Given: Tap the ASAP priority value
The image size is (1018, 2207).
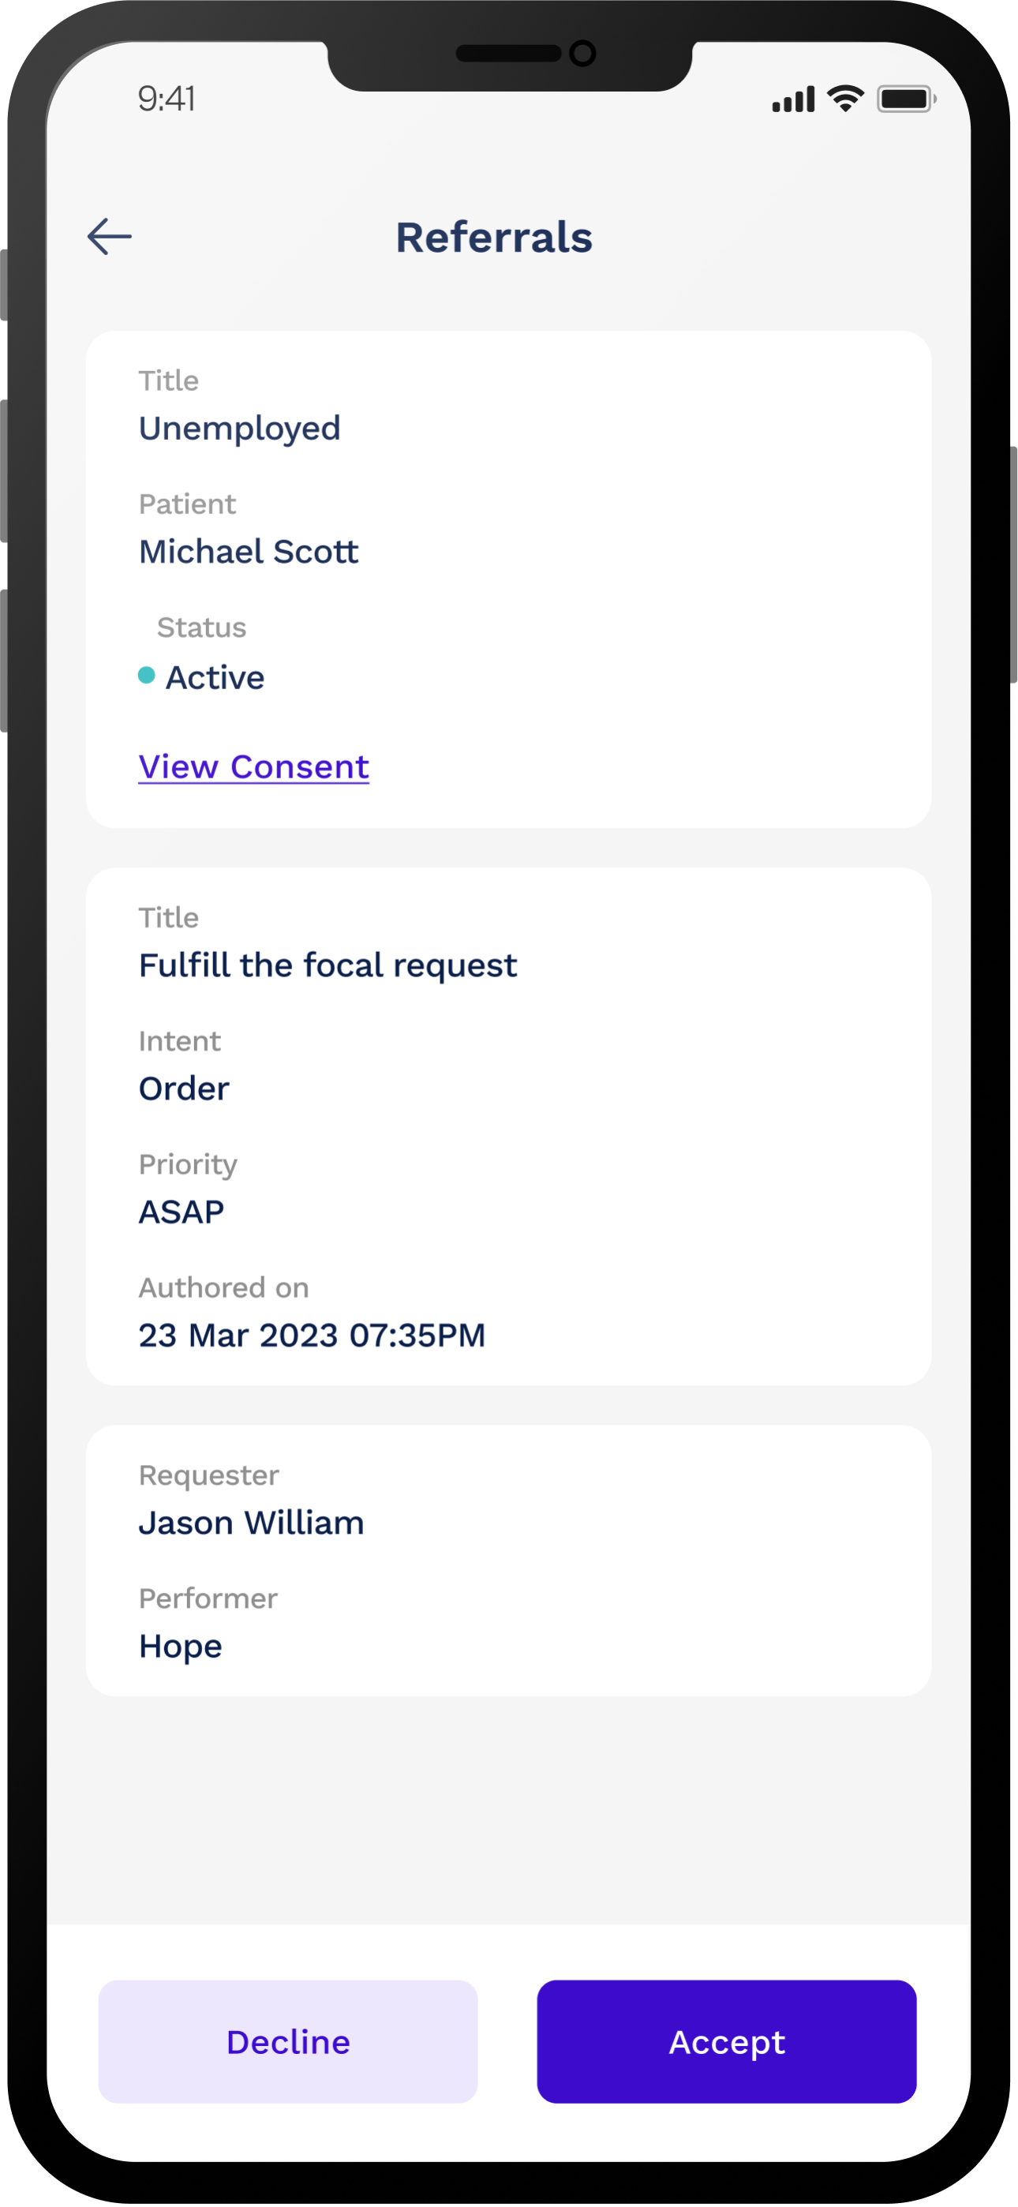Looking at the screenshot, I should [182, 1212].
